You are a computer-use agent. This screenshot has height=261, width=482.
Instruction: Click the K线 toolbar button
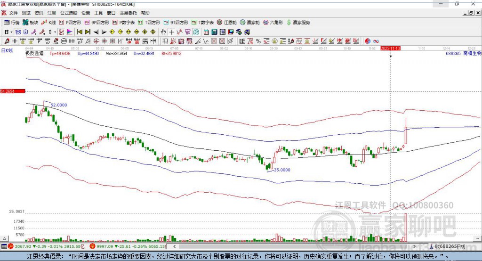click(48, 23)
